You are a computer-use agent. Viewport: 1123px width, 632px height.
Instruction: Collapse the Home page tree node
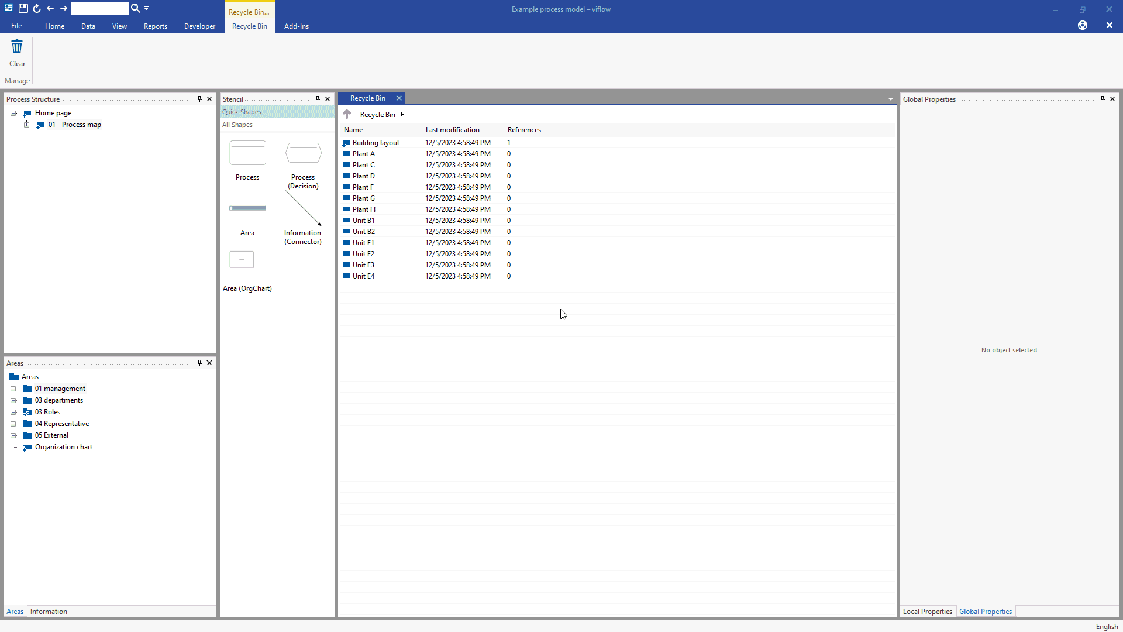(13, 113)
